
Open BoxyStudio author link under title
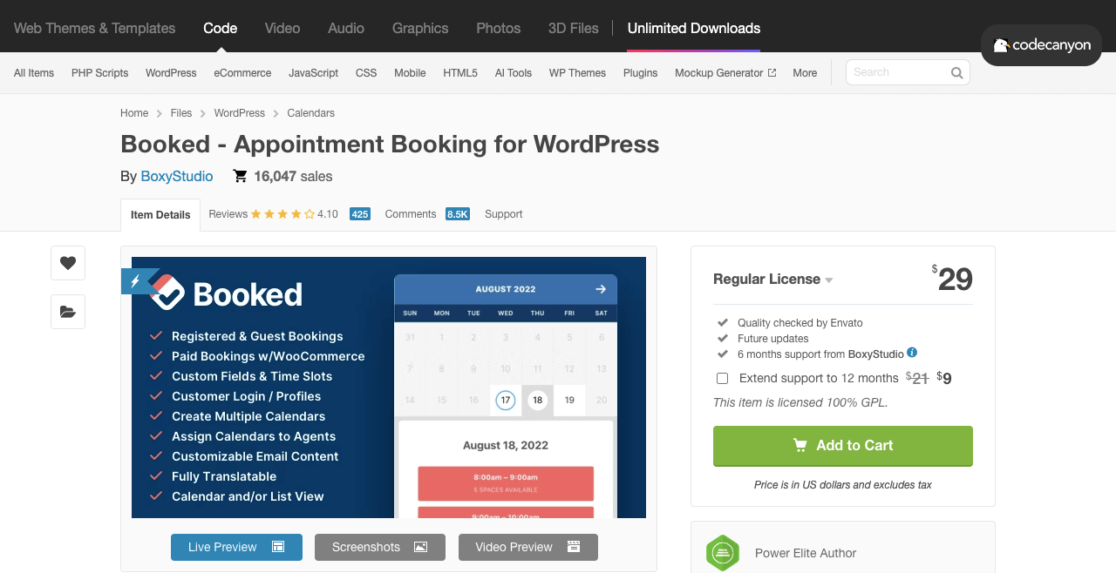pyautogui.click(x=177, y=177)
